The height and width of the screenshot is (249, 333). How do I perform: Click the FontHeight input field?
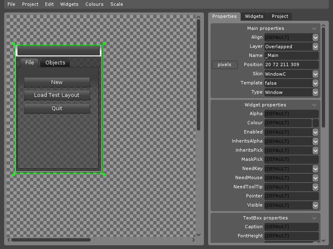[x=291, y=236]
